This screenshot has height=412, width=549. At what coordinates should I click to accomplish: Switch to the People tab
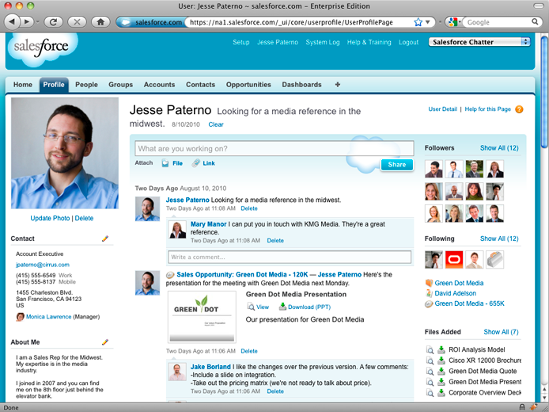pyautogui.click(x=86, y=85)
